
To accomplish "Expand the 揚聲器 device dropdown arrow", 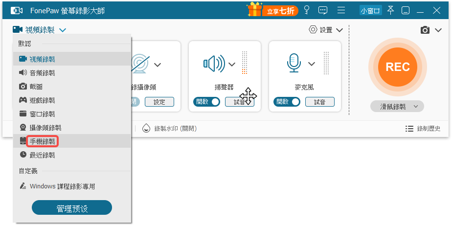I will point(232,64).
